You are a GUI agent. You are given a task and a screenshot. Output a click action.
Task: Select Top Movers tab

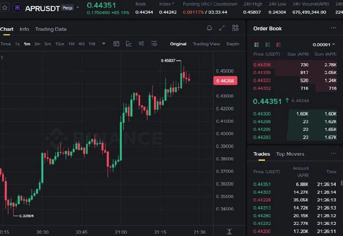point(290,154)
